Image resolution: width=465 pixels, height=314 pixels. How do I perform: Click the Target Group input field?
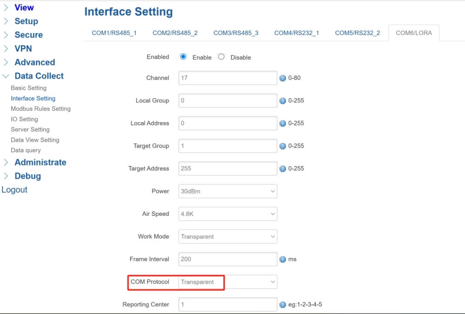coord(228,146)
